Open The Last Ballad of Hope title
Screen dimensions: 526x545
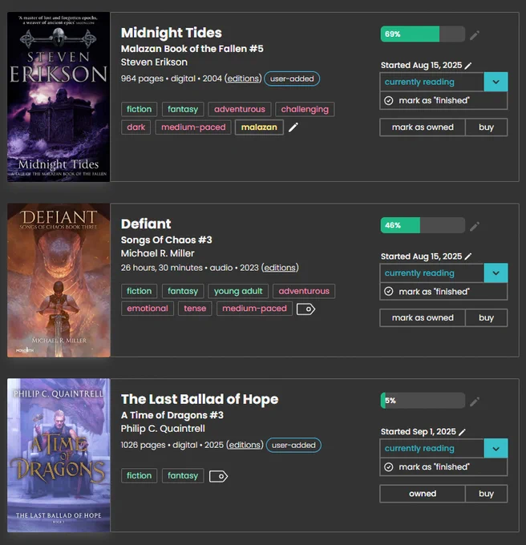[200, 399]
